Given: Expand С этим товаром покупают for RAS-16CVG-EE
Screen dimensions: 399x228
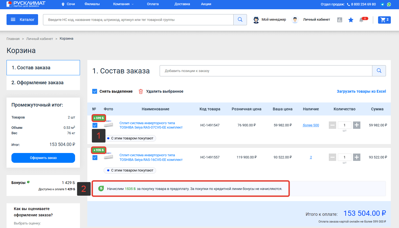Looking at the screenshot, I should coord(130,170).
